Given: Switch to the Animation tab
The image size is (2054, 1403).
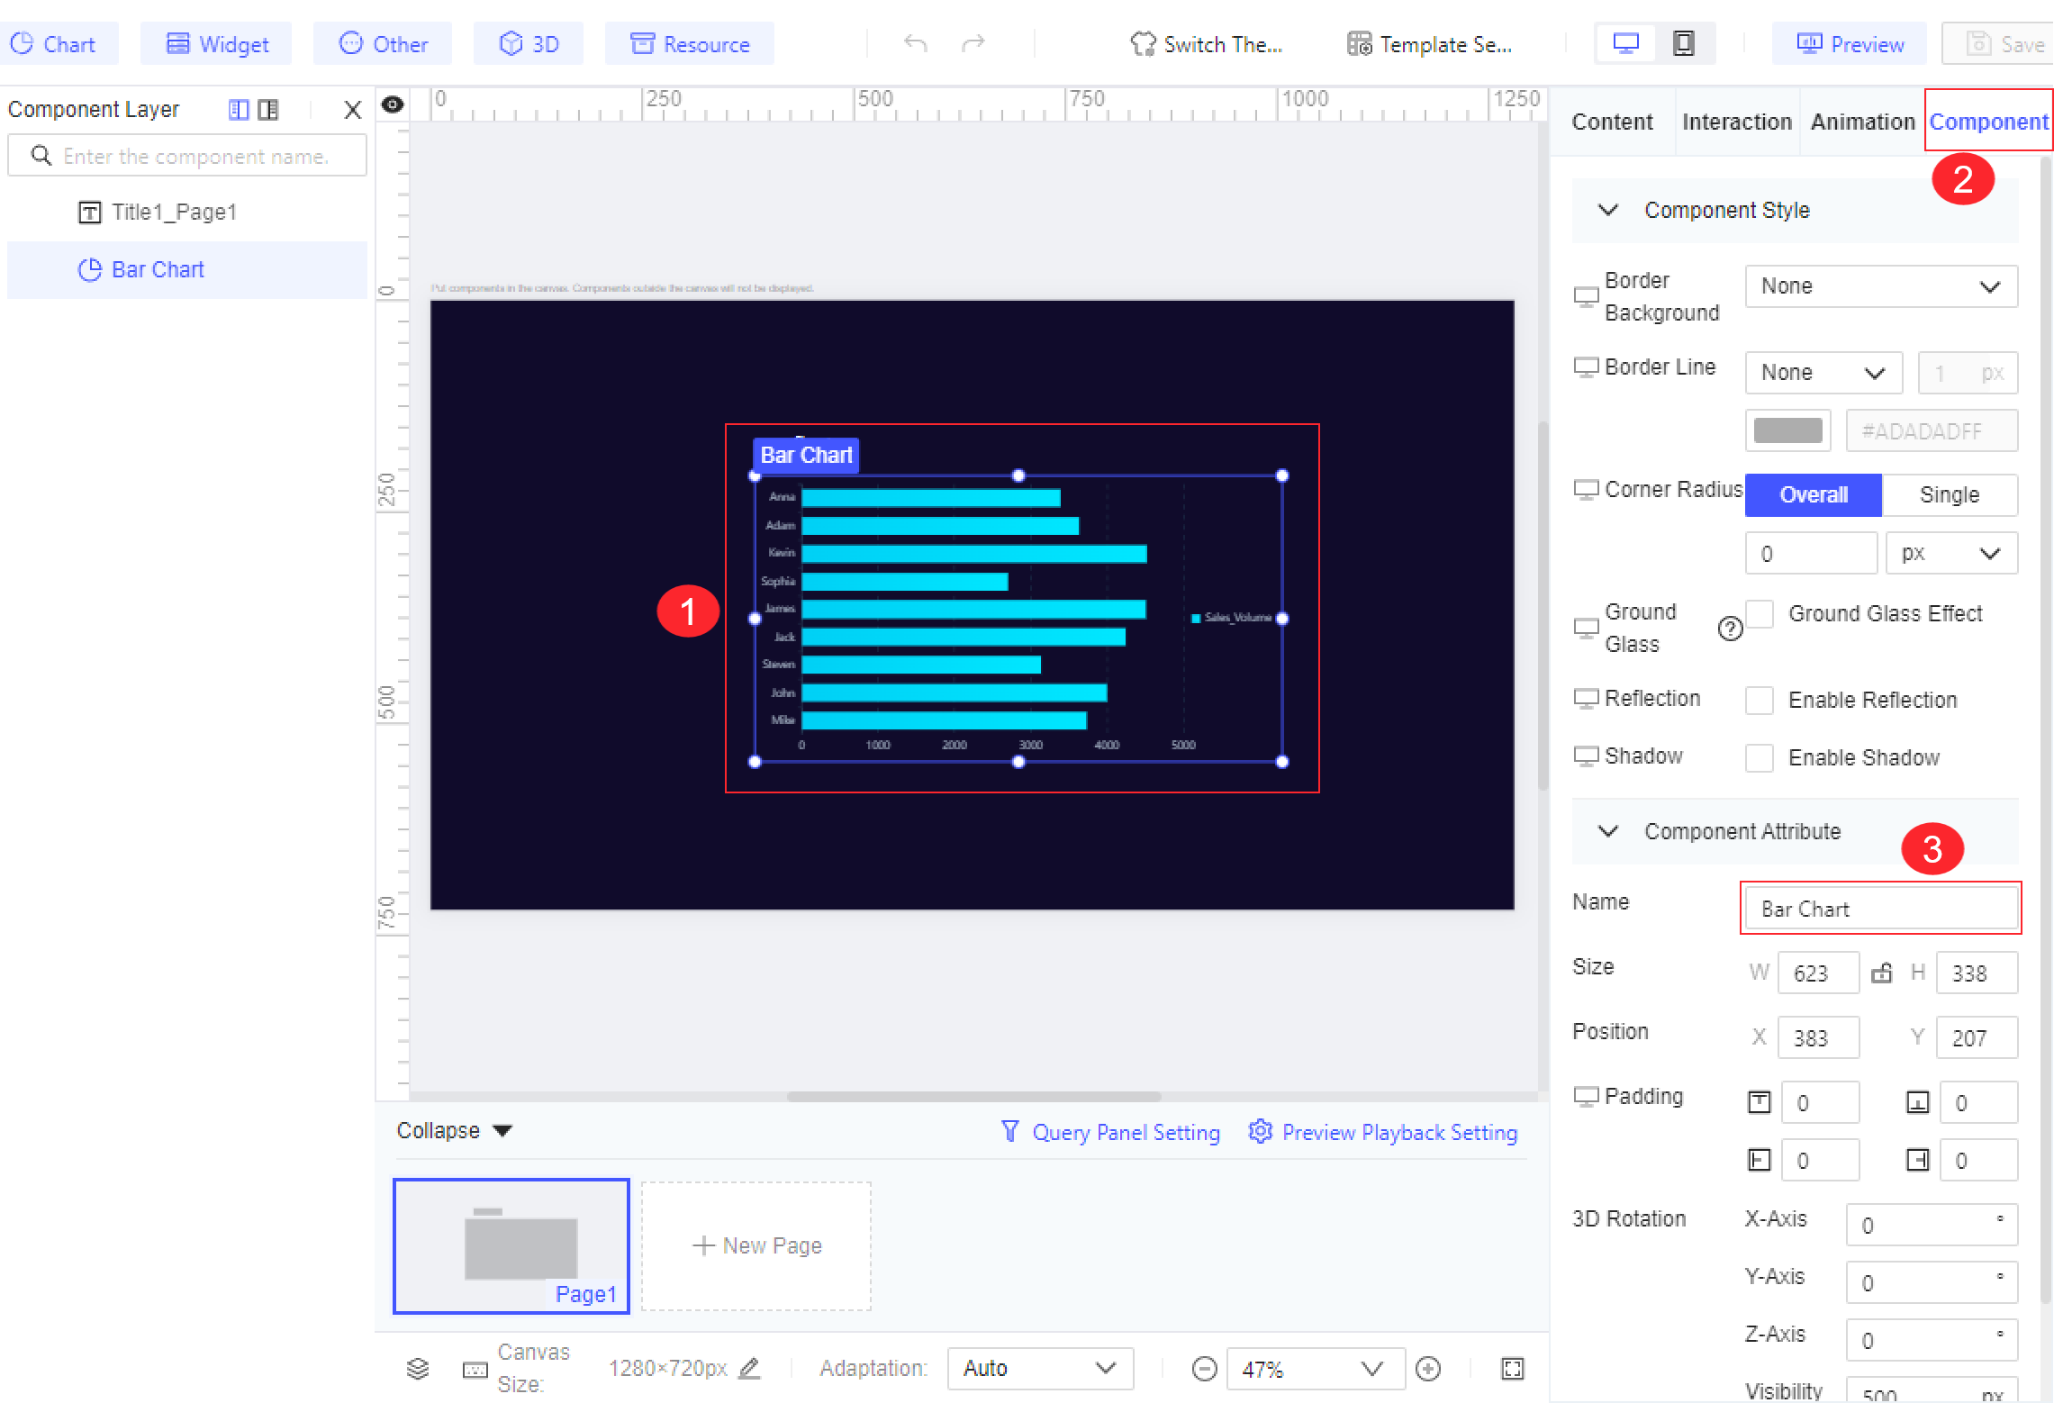Looking at the screenshot, I should [x=1862, y=122].
